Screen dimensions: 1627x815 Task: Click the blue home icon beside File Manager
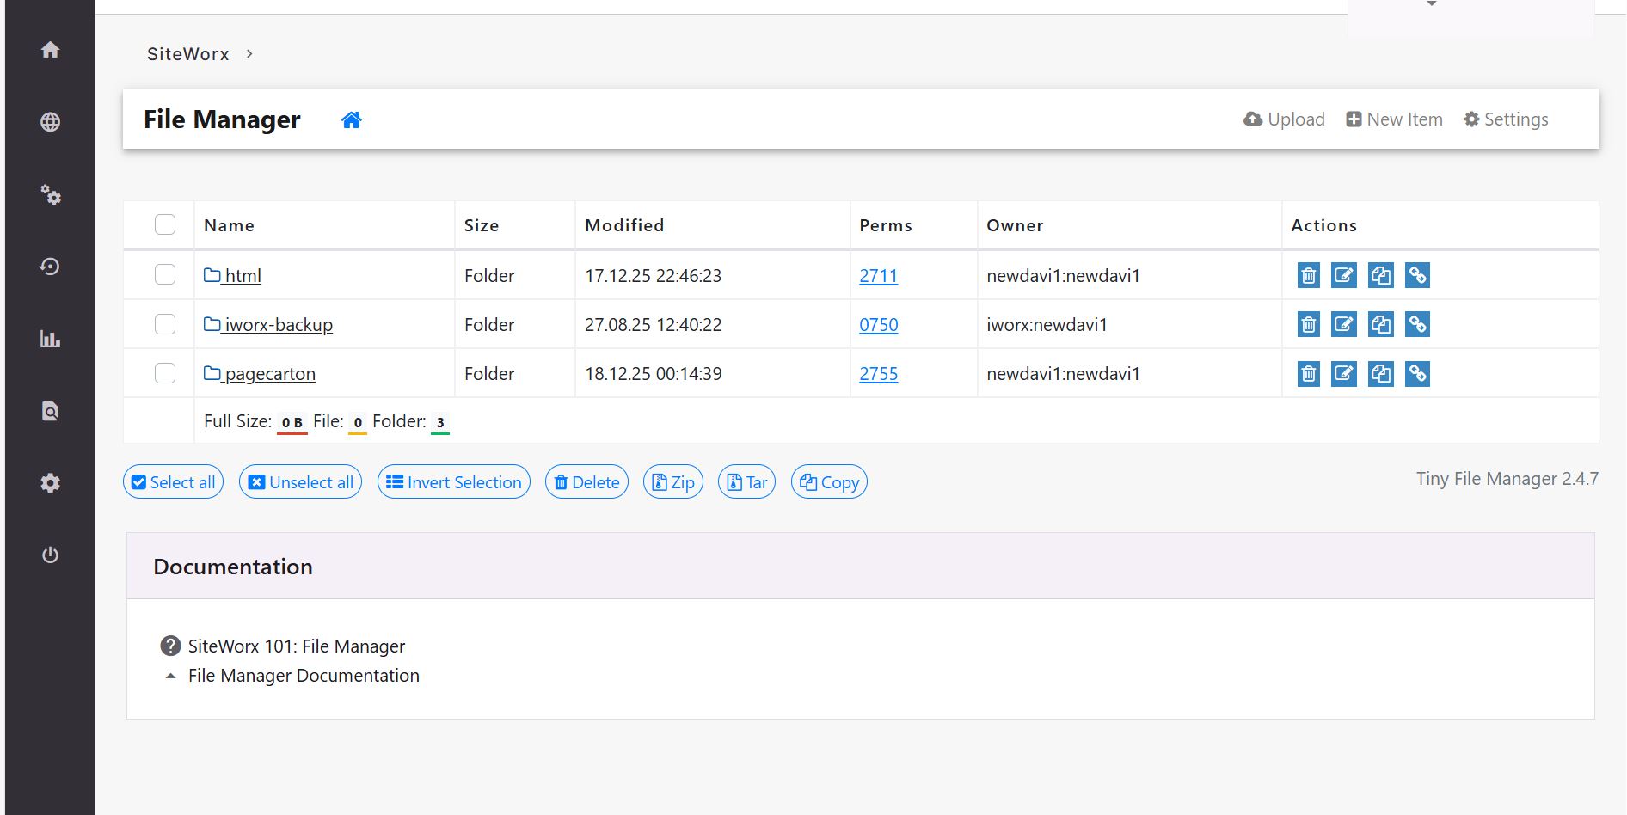tap(351, 120)
